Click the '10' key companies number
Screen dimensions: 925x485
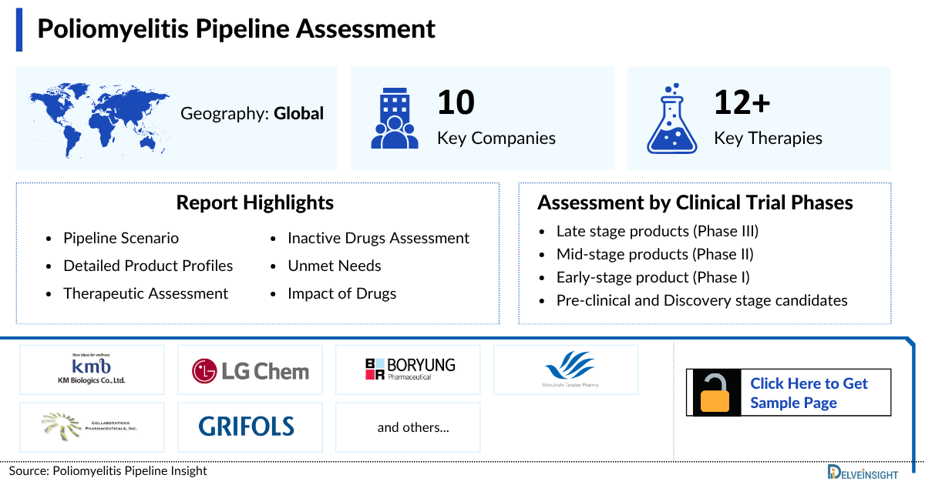coord(456,102)
